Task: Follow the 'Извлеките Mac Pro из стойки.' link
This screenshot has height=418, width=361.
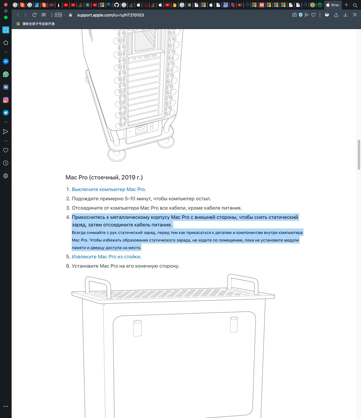Action: 107,257
